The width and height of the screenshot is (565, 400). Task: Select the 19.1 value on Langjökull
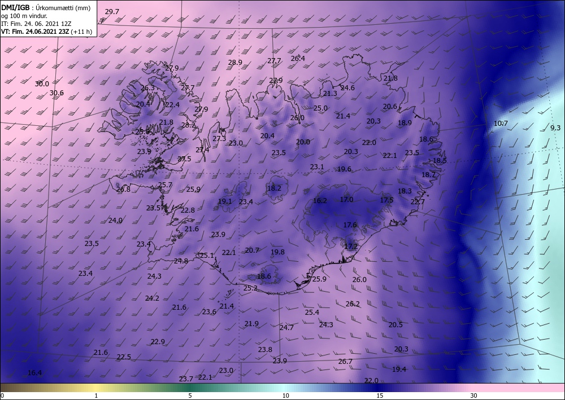(x=225, y=201)
